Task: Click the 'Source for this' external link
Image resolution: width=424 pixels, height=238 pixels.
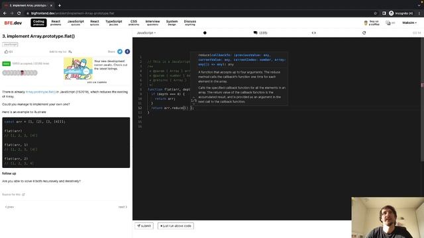Action: (x=13, y=194)
